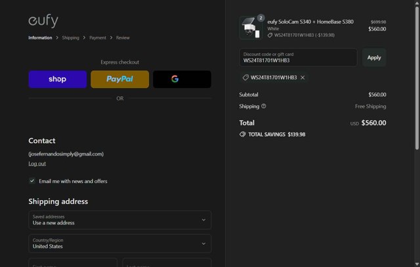Click the email josefernandosimply@gmail.com
420x267 pixels.
tap(66, 154)
